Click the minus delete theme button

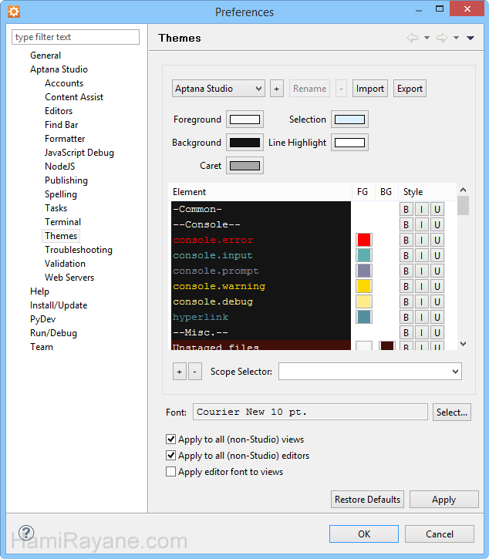341,89
